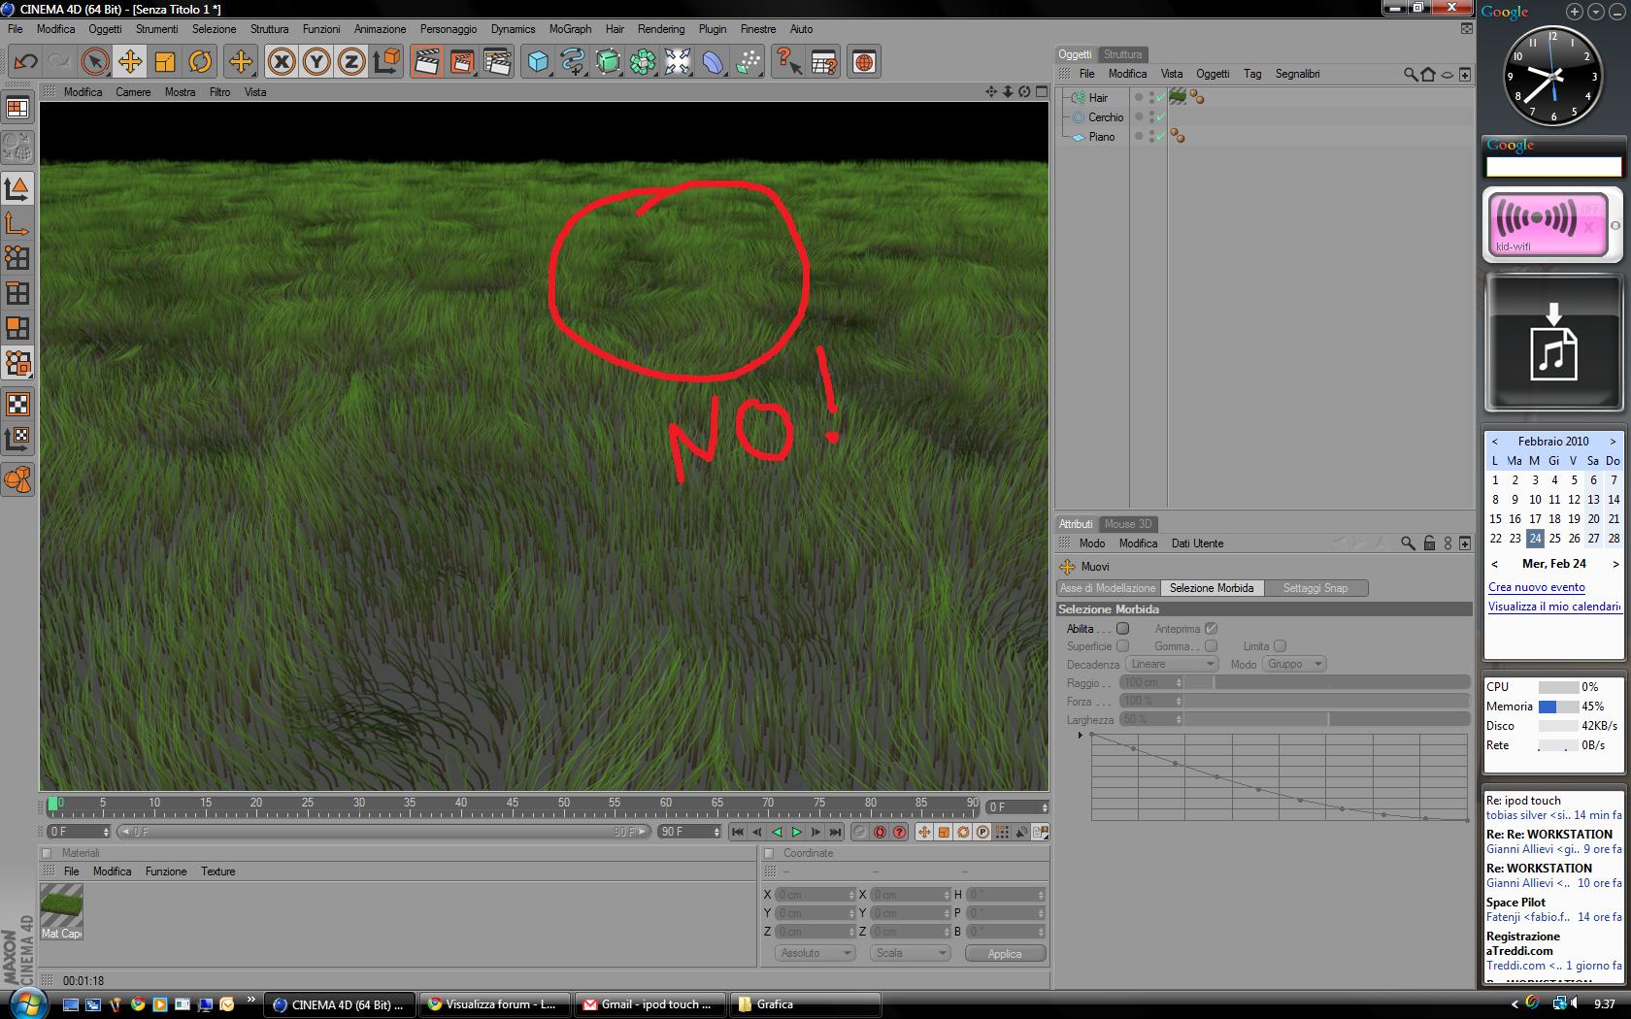Screen dimensions: 1631x1019
Task: Add an array object (green flower icon)
Action: [x=643, y=62]
